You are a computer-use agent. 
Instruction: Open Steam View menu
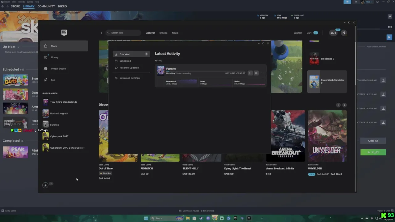pos(14,2)
